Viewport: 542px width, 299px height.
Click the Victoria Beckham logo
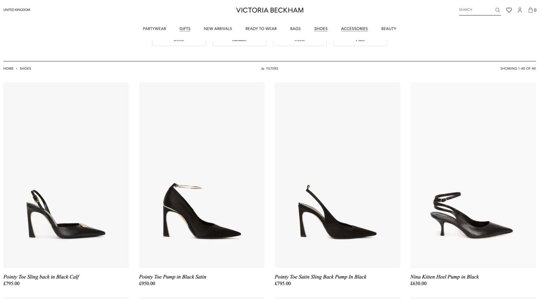point(270,10)
